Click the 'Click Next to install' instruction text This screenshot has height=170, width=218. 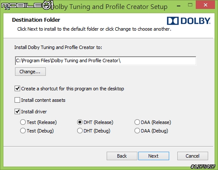click(x=94, y=29)
